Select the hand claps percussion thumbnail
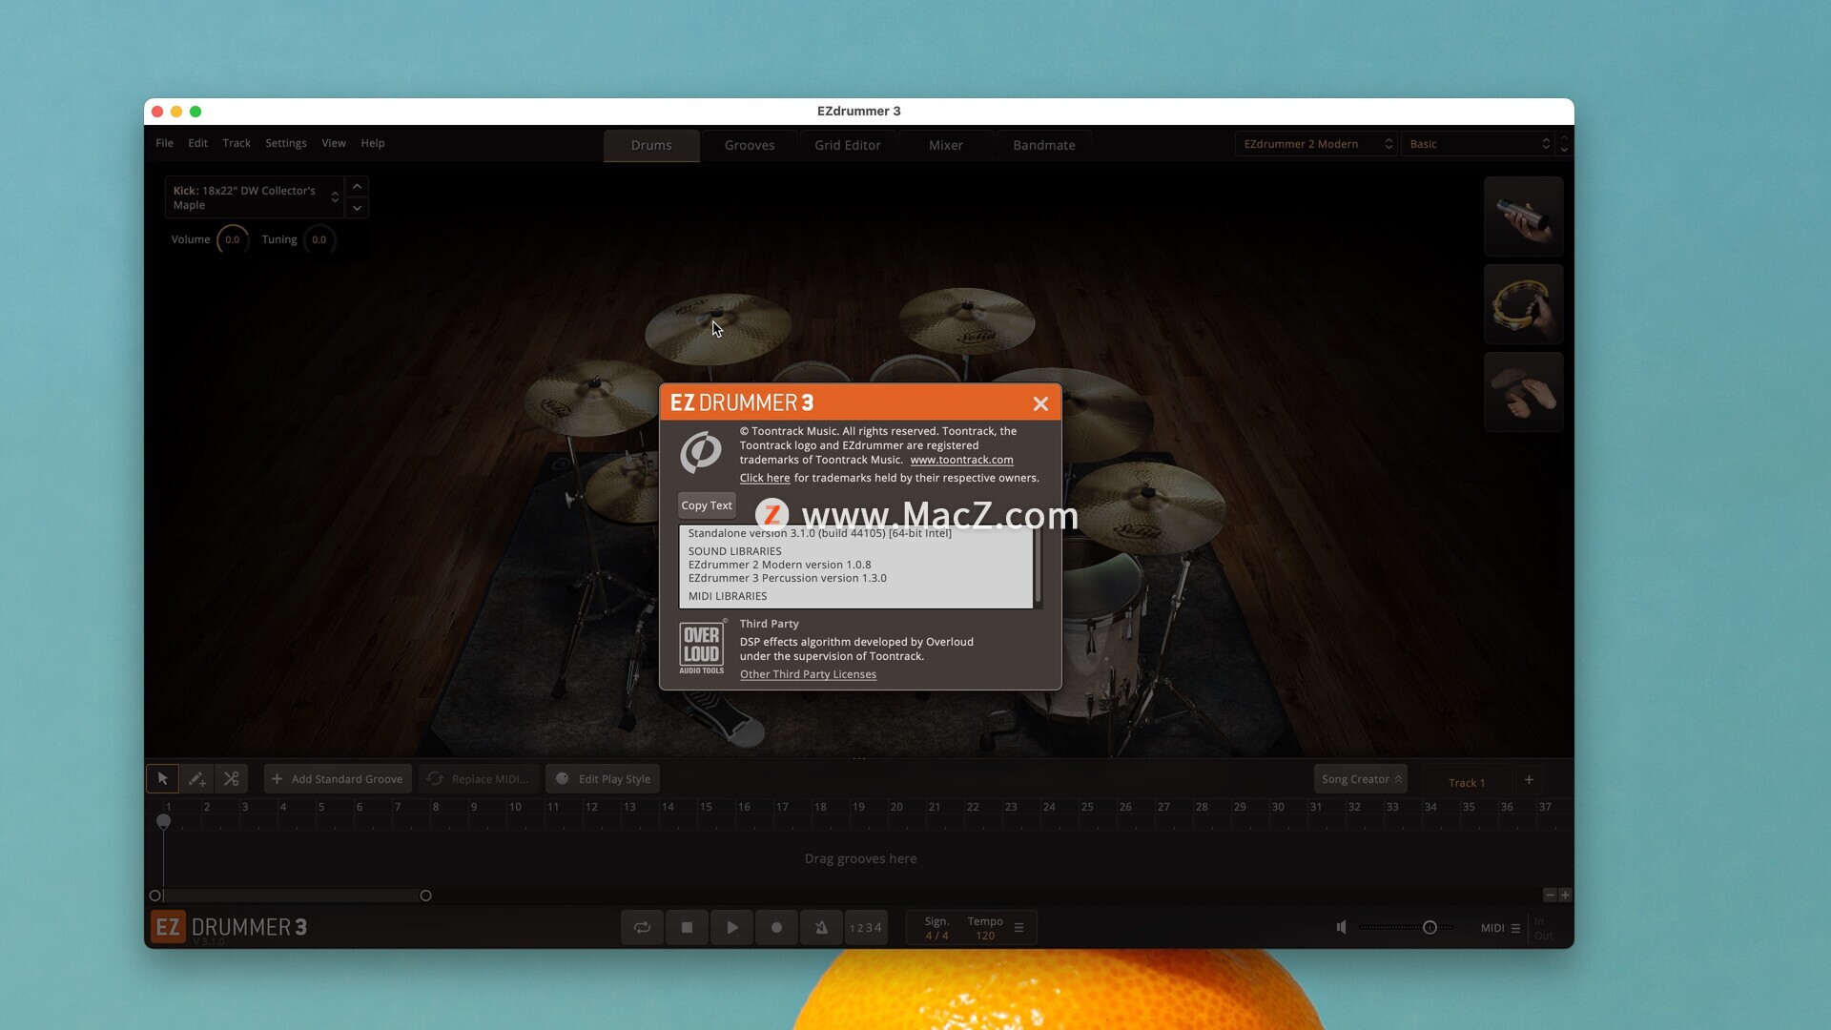Viewport: 1831px width, 1030px height. pyautogui.click(x=1523, y=392)
